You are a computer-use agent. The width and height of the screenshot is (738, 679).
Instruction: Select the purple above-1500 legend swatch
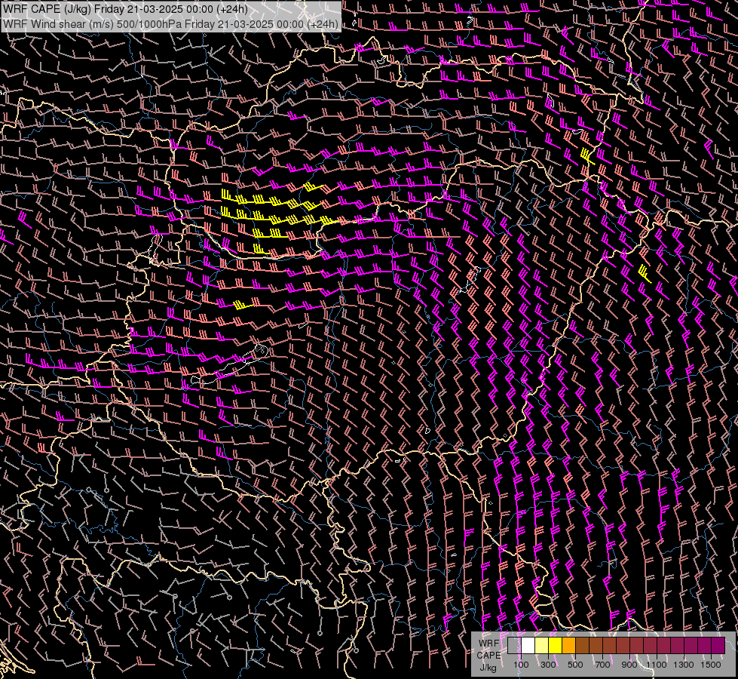pyautogui.click(x=718, y=645)
